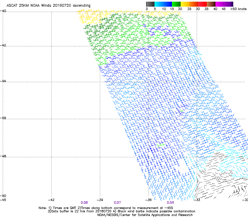248x217 pixels.
Task: Click the 'NOAA/NESDIS/Center for Satellite Applications and Research' credit
Action: tap(145, 215)
